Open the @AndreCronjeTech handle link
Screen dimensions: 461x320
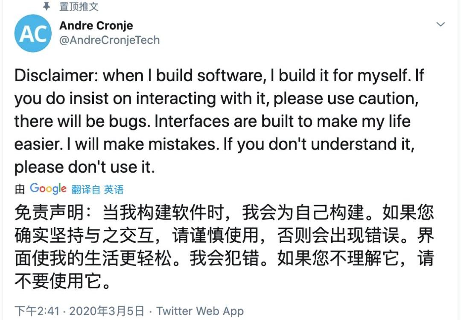click(x=109, y=40)
